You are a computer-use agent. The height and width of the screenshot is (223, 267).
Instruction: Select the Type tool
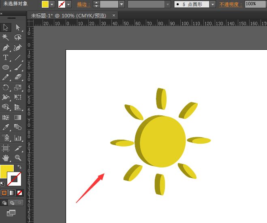[x=6, y=57]
